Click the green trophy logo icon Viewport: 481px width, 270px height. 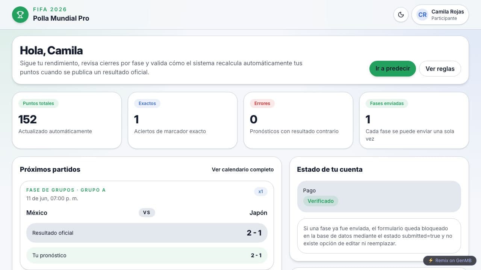20,15
